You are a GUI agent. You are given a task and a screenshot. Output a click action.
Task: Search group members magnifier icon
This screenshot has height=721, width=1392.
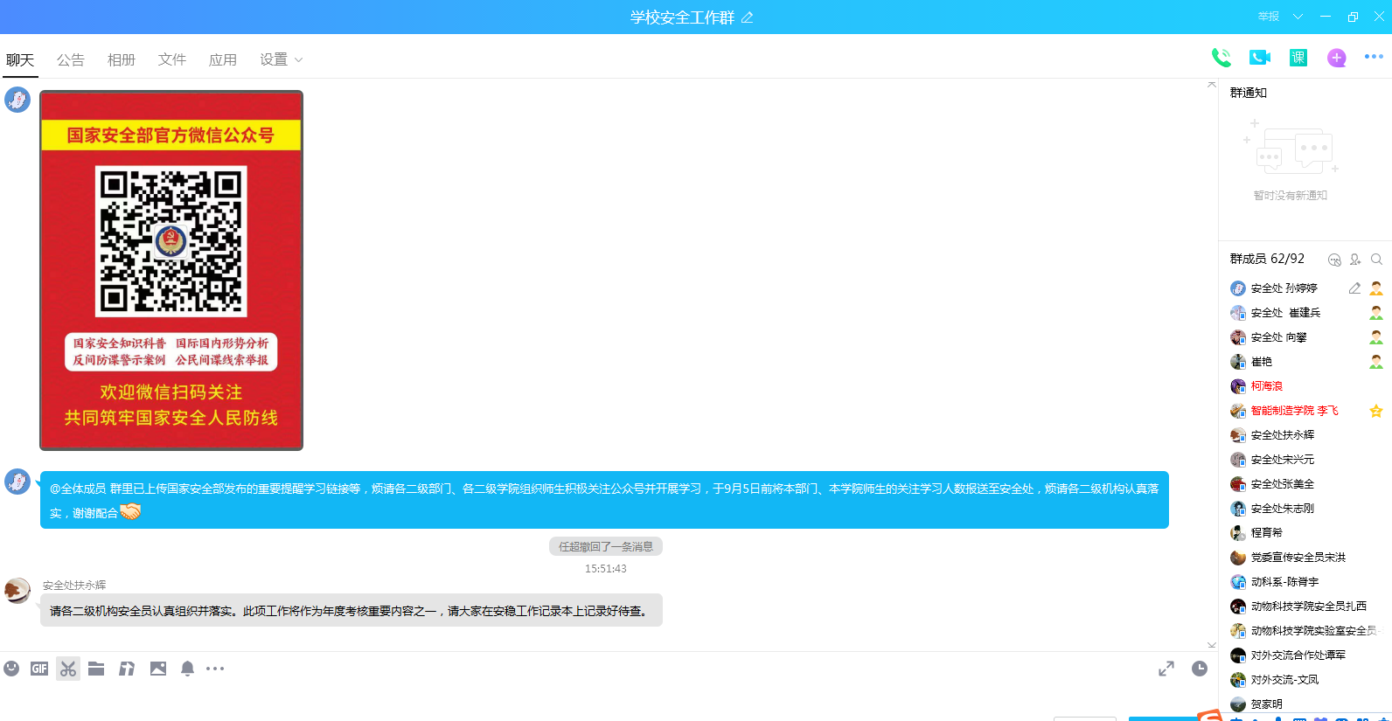coord(1376,260)
